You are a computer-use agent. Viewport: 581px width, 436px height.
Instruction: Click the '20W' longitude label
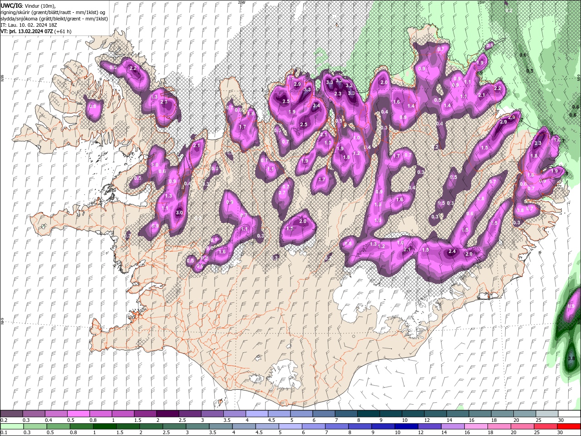(x=241, y=2)
